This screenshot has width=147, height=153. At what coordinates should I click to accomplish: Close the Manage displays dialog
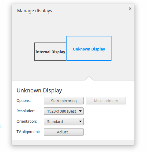point(130,9)
